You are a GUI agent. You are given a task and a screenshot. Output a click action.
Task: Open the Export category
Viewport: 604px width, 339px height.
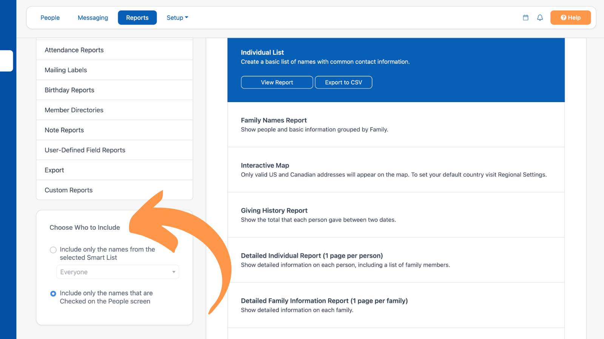point(114,170)
